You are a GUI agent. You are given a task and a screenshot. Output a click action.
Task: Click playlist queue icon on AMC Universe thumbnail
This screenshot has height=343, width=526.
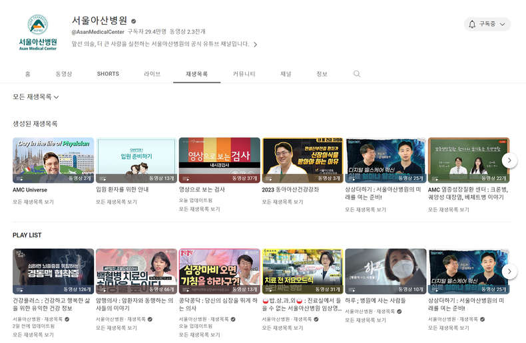coord(20,179)
